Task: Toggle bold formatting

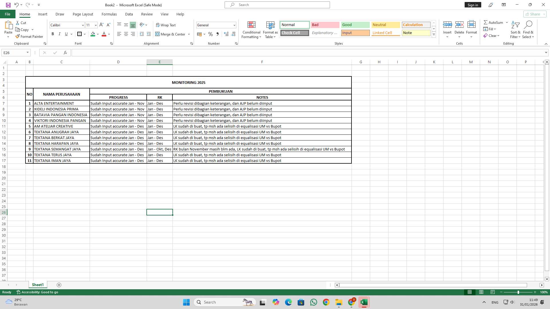Action: [x=53, y=34]
